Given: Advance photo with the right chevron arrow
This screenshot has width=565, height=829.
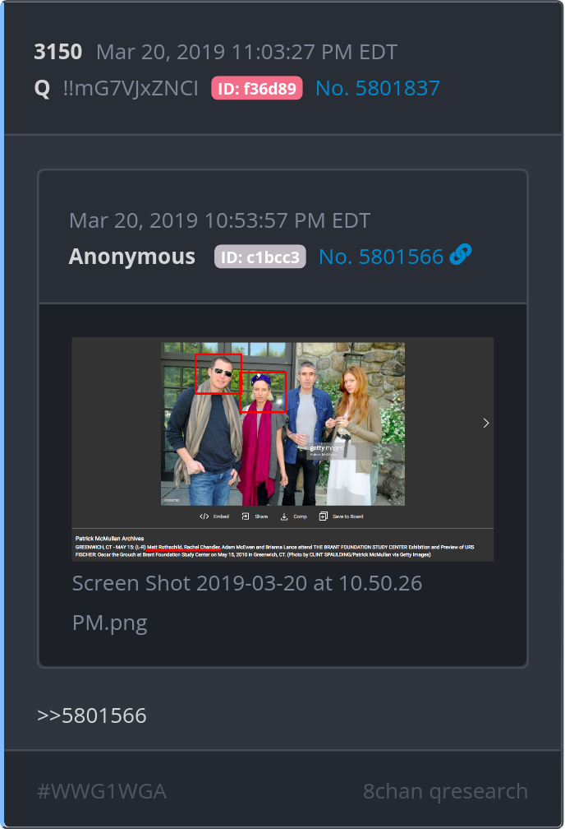Looking at the screenshot, I should [x=486, y=423].
